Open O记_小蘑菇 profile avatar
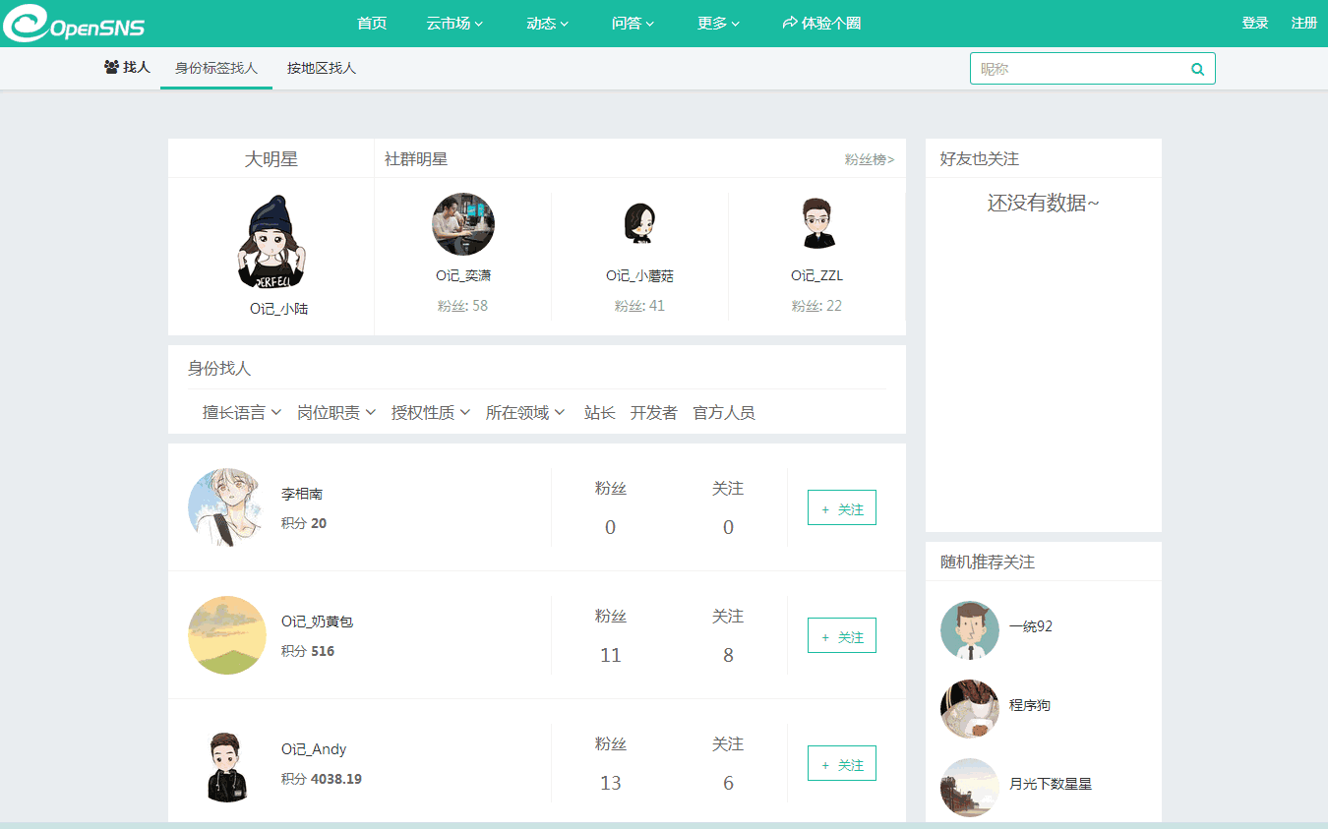This screenshot has height=829, width=1328. [639, 224]
